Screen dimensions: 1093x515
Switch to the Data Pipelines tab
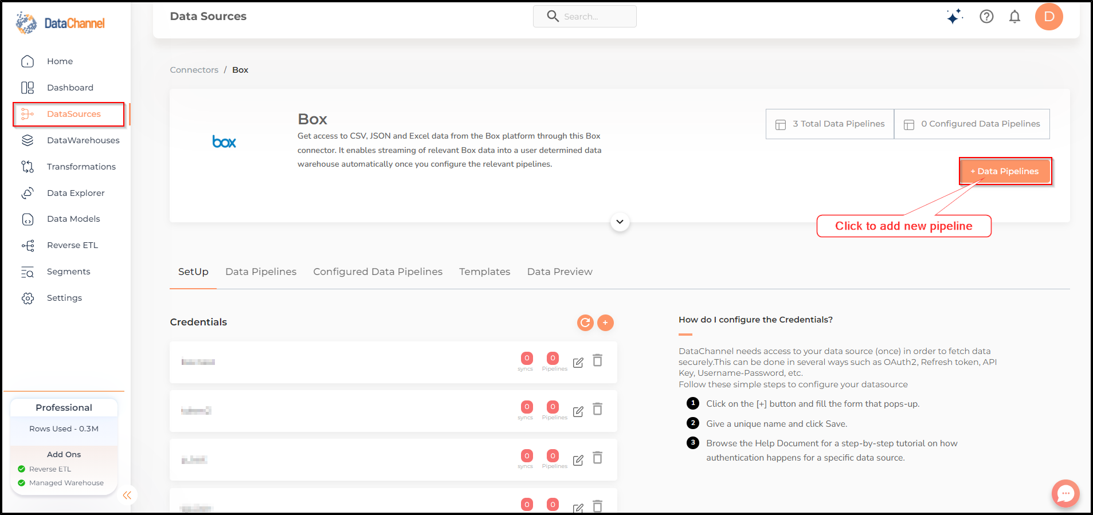[261, 272]
